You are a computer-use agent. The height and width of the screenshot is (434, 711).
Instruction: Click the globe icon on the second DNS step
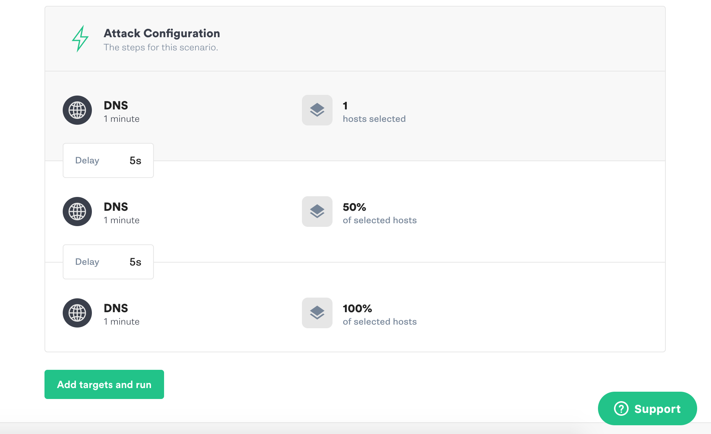coord(77,212)
